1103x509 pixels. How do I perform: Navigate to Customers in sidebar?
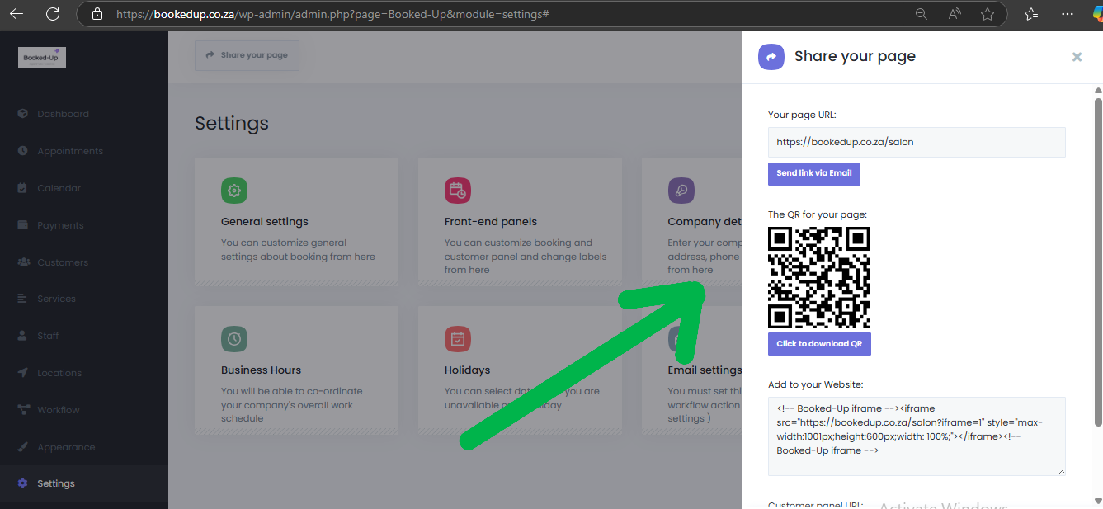[62, 262]
